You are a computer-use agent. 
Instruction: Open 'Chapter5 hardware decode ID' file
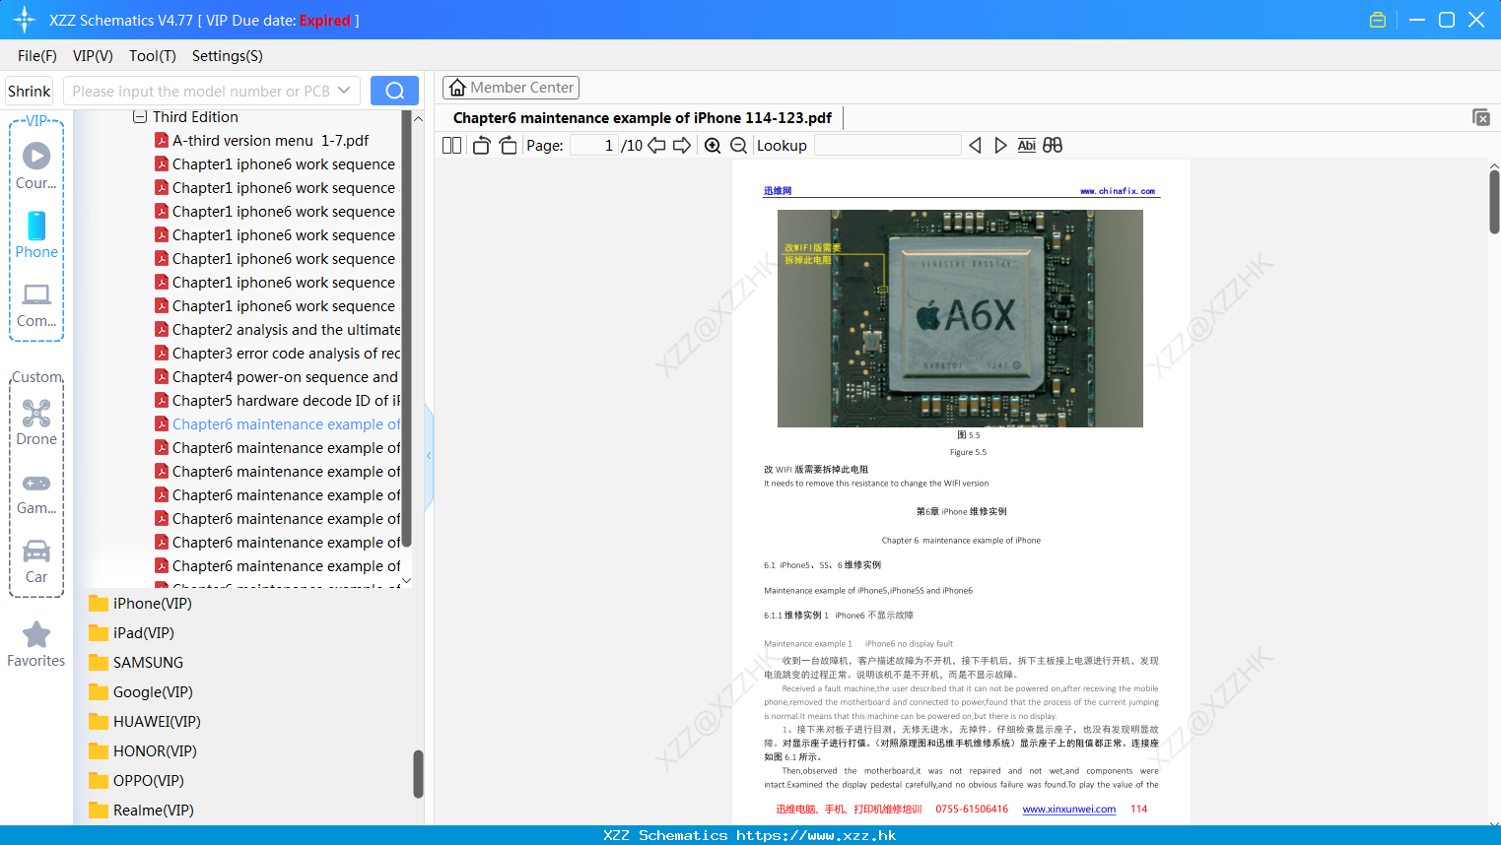278,401
